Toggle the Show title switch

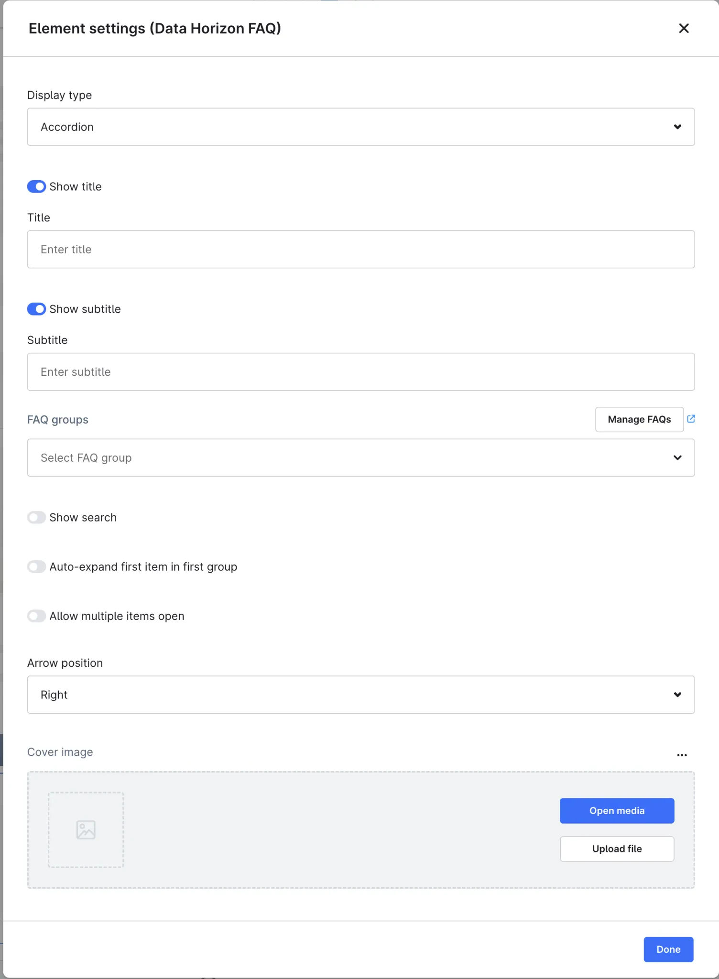point(36,186)
